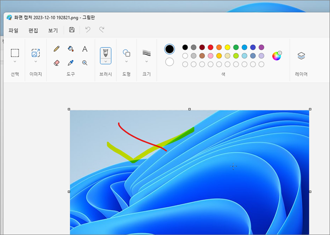Image resolution: width=330 pixels, height=235 pixels.
Task: Open the 편집 menu
Action: (33, 30)
